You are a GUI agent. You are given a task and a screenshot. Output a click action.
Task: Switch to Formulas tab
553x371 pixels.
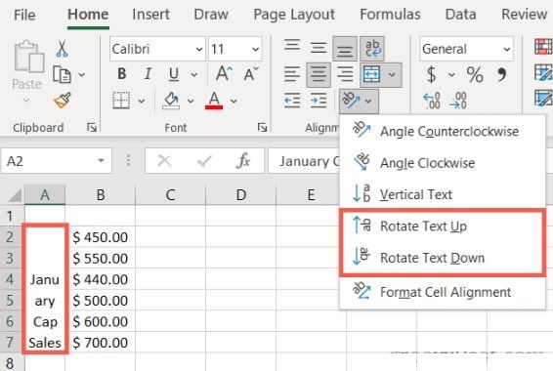[x=390, y=15]
